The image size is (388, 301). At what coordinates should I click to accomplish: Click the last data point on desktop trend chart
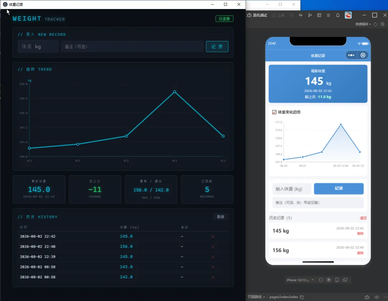coord(223,136)
